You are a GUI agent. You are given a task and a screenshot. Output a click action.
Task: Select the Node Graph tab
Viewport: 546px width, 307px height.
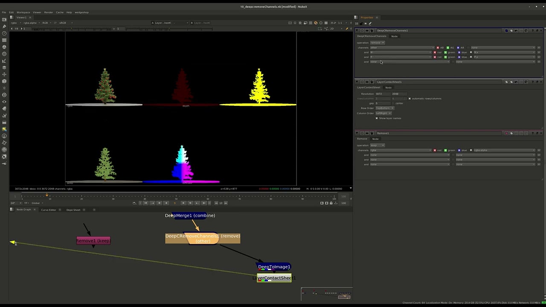click(23, 210)
